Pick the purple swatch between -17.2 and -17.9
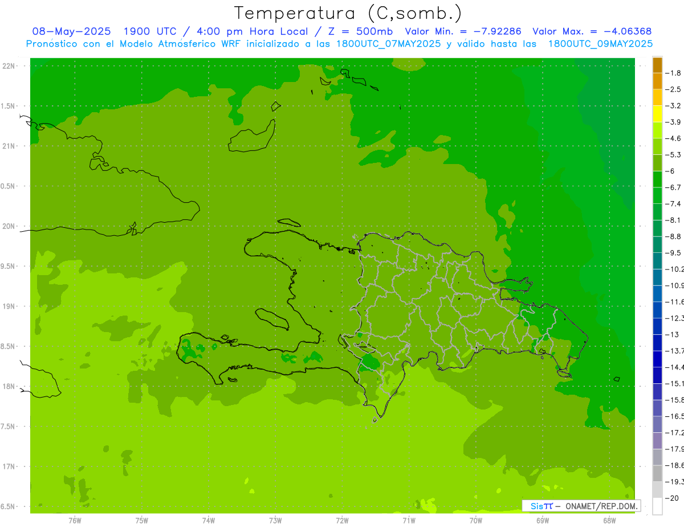The height and width of the screenshot is (528, 684). click(x=657, y=440)
